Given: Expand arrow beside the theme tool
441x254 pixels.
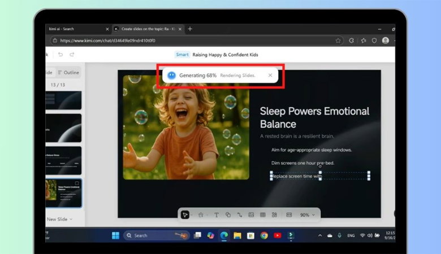Looking at the screenshot, I should click(207, 215).
